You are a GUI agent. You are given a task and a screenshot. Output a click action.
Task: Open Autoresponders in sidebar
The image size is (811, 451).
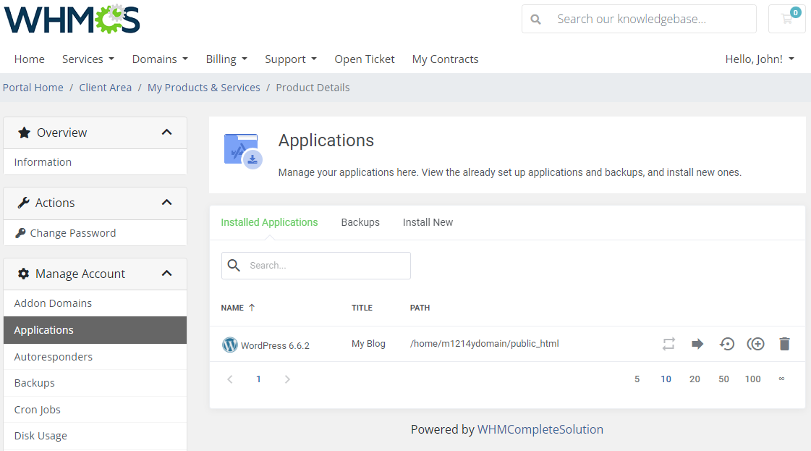[x=95, y=357]
